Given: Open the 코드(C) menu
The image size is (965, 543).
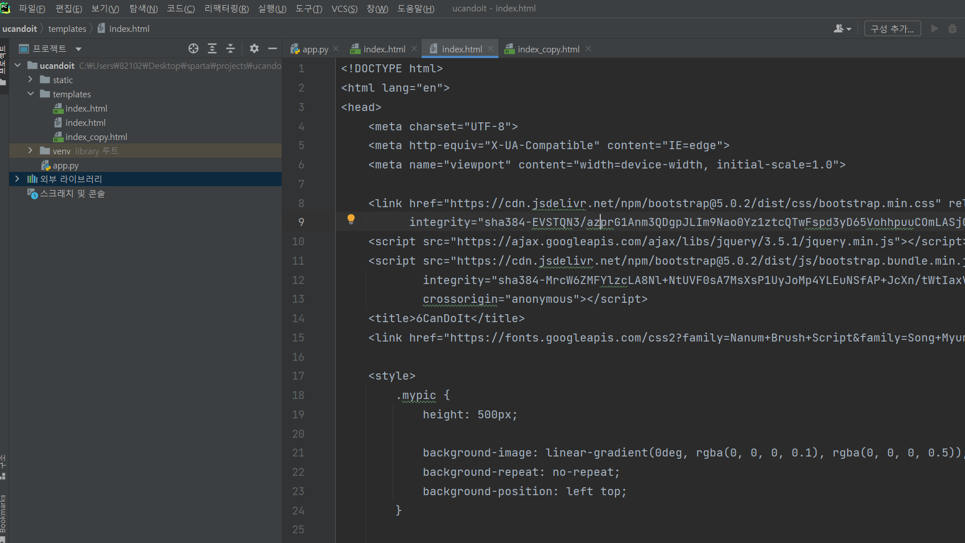Looking at the screenshot, I should tap(181, 9).
